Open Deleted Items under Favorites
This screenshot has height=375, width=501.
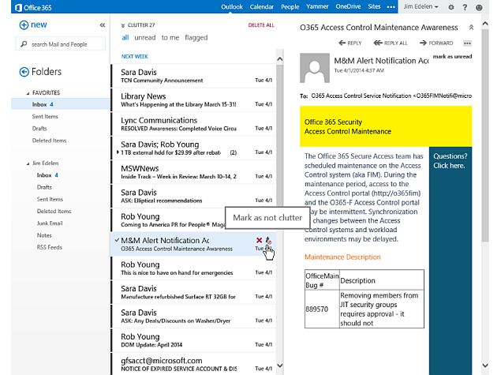click(x=49, y=141)
